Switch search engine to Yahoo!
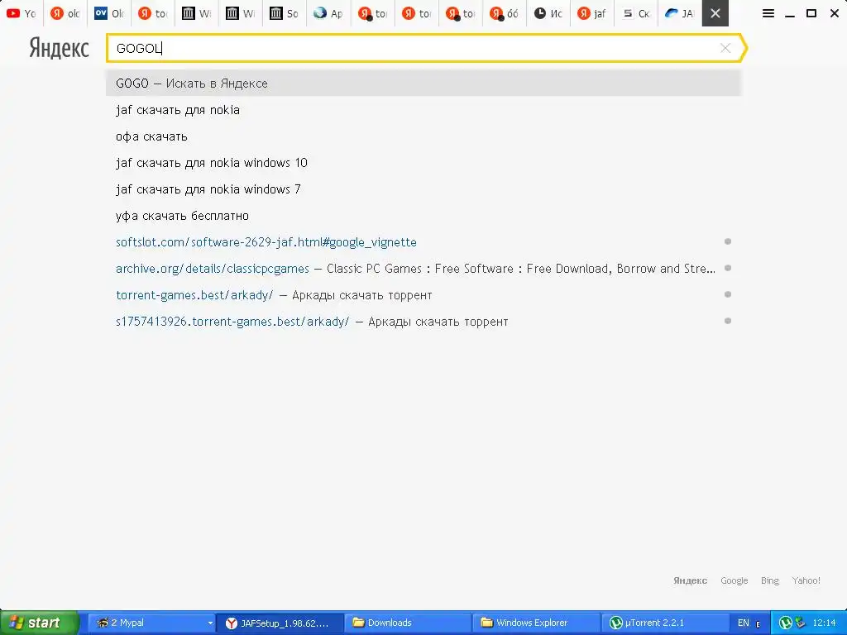This screenshot has height=635, width=847. click(806, 580)
